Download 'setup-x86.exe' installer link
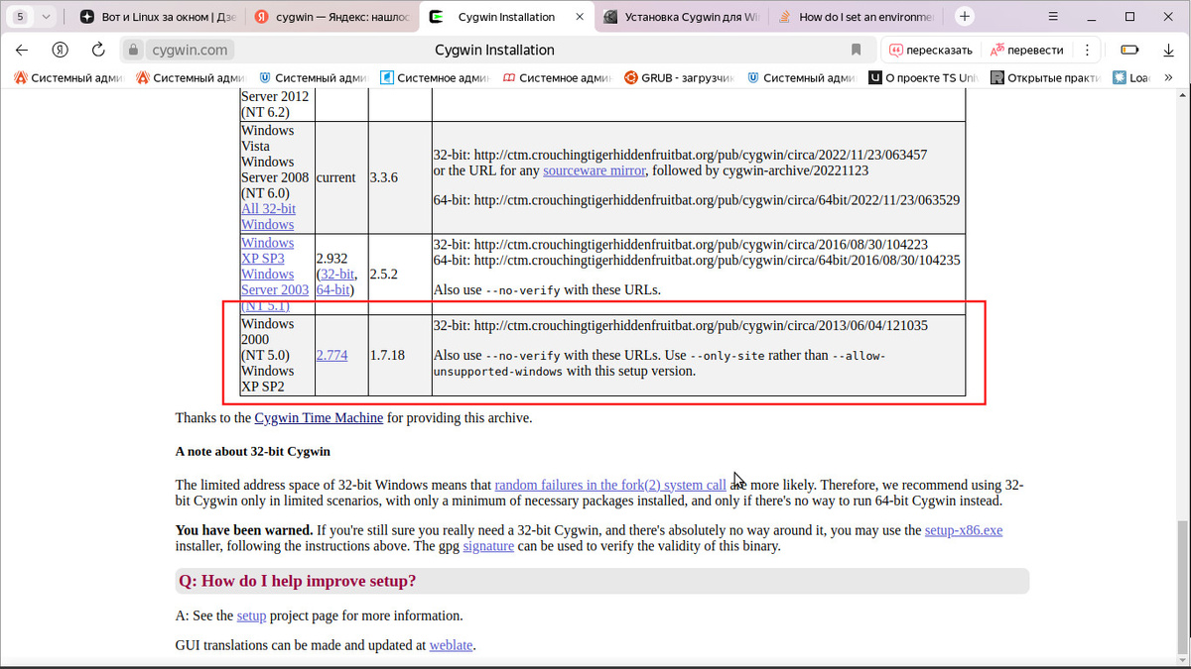The image size is (1191, 669). (964, 530)
